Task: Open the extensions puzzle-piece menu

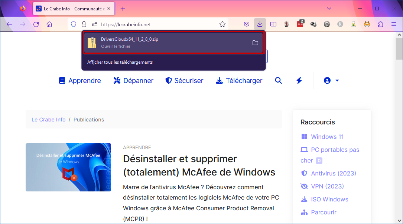Action: [x=380, y=24]
